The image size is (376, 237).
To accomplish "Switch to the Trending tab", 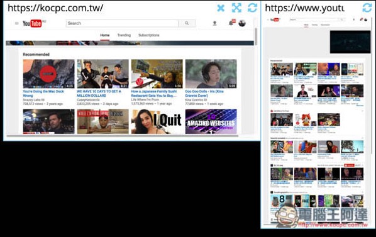I will (124, 35).
